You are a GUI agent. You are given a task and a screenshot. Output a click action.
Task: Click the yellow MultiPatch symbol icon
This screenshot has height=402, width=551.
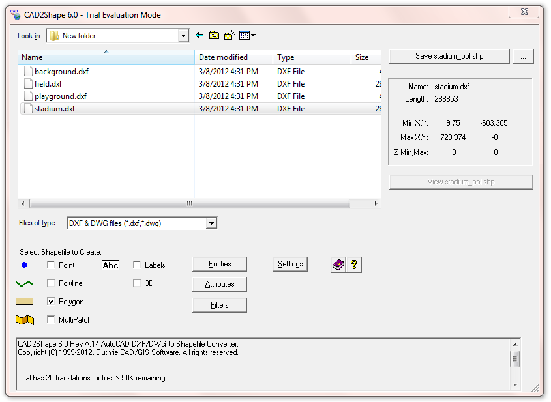(x=25, y=319)
